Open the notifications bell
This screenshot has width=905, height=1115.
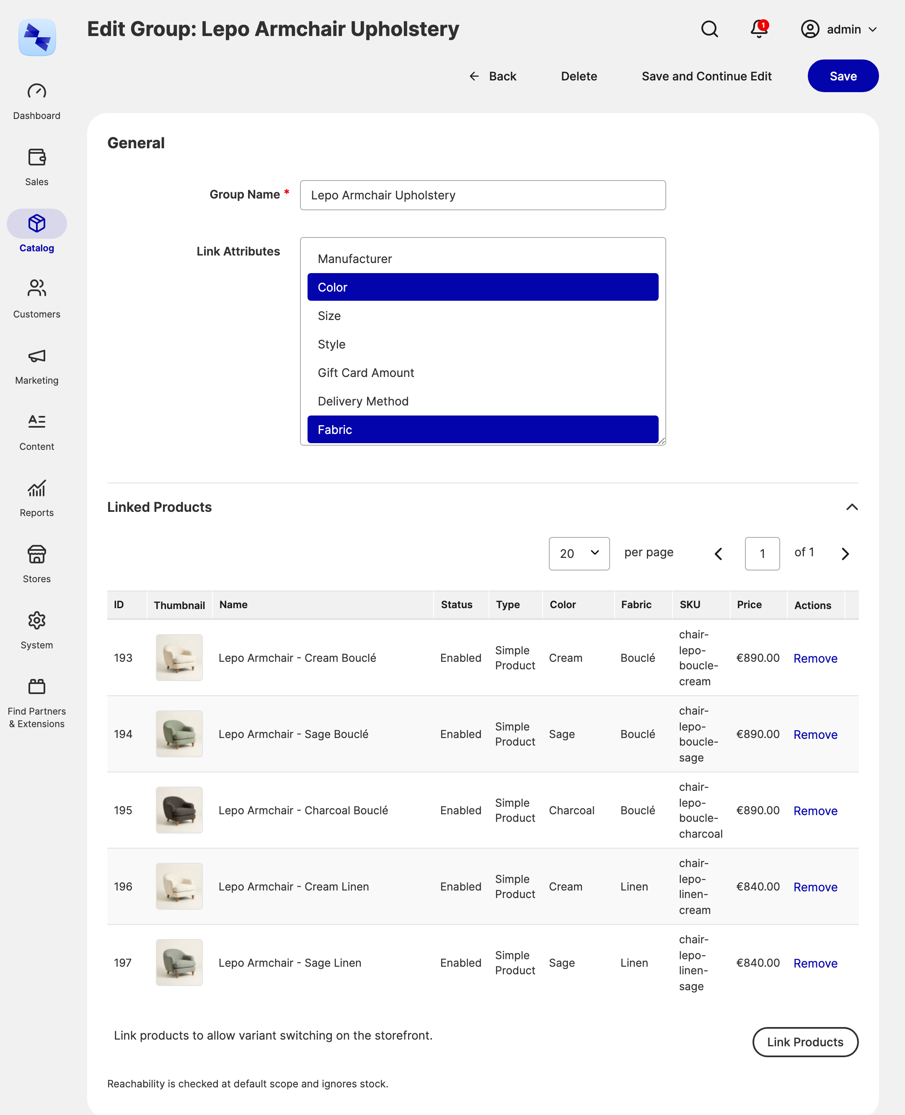[760, 29]
